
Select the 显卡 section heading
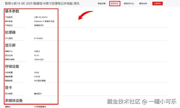point(8,87)
